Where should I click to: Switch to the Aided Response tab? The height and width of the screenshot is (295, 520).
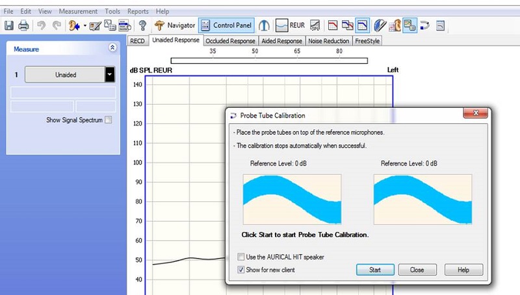point(281,41)
